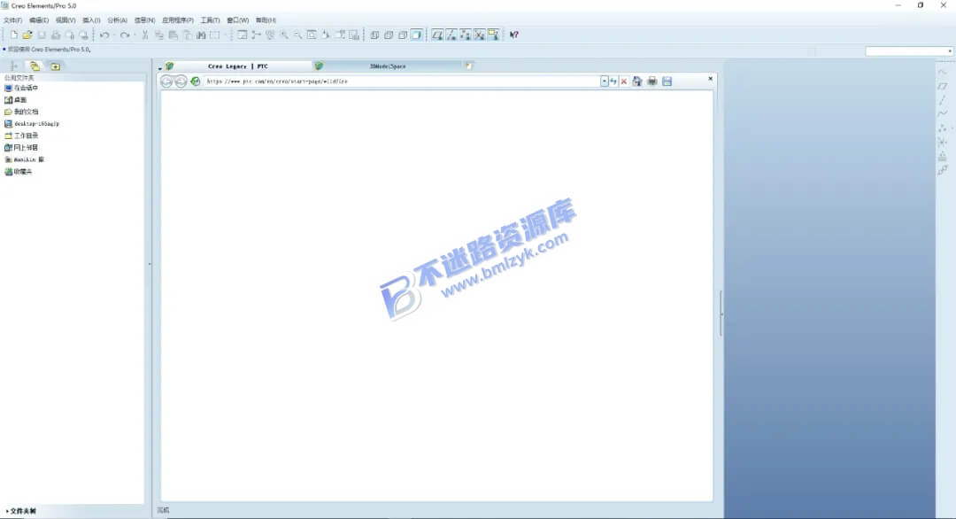Click the Undo arrow in toolbar
Image resolution: width=956 pixels, height=519 pixels.
104,35
